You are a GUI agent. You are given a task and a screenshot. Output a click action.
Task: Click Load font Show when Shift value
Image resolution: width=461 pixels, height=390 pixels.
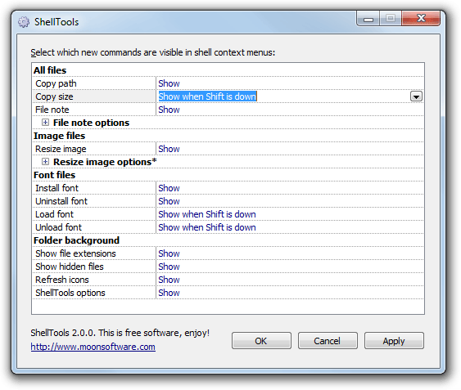tap(207, 214)
